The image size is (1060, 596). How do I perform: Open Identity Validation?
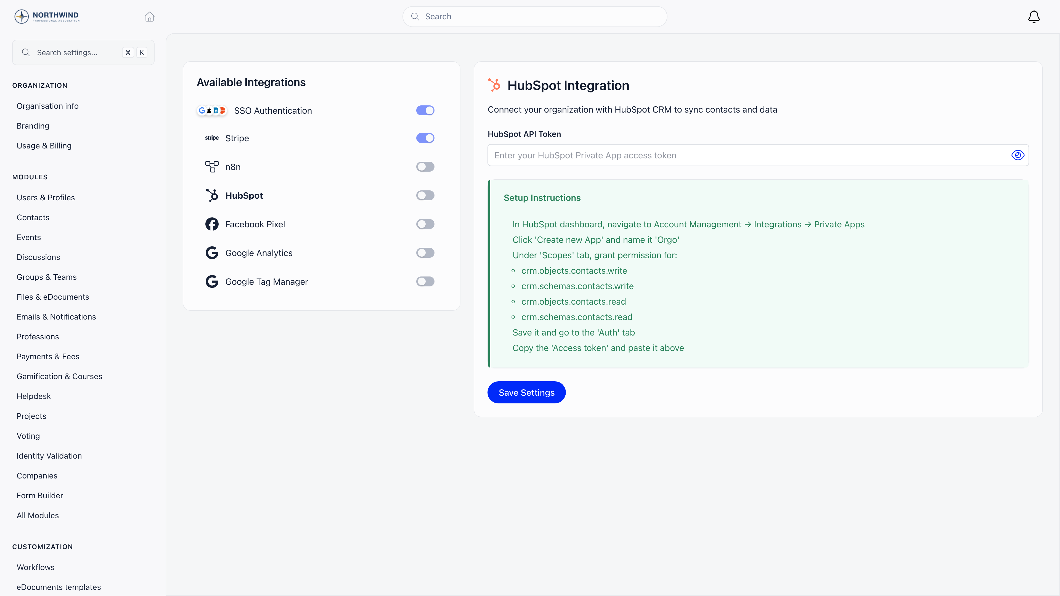[49, 456]
